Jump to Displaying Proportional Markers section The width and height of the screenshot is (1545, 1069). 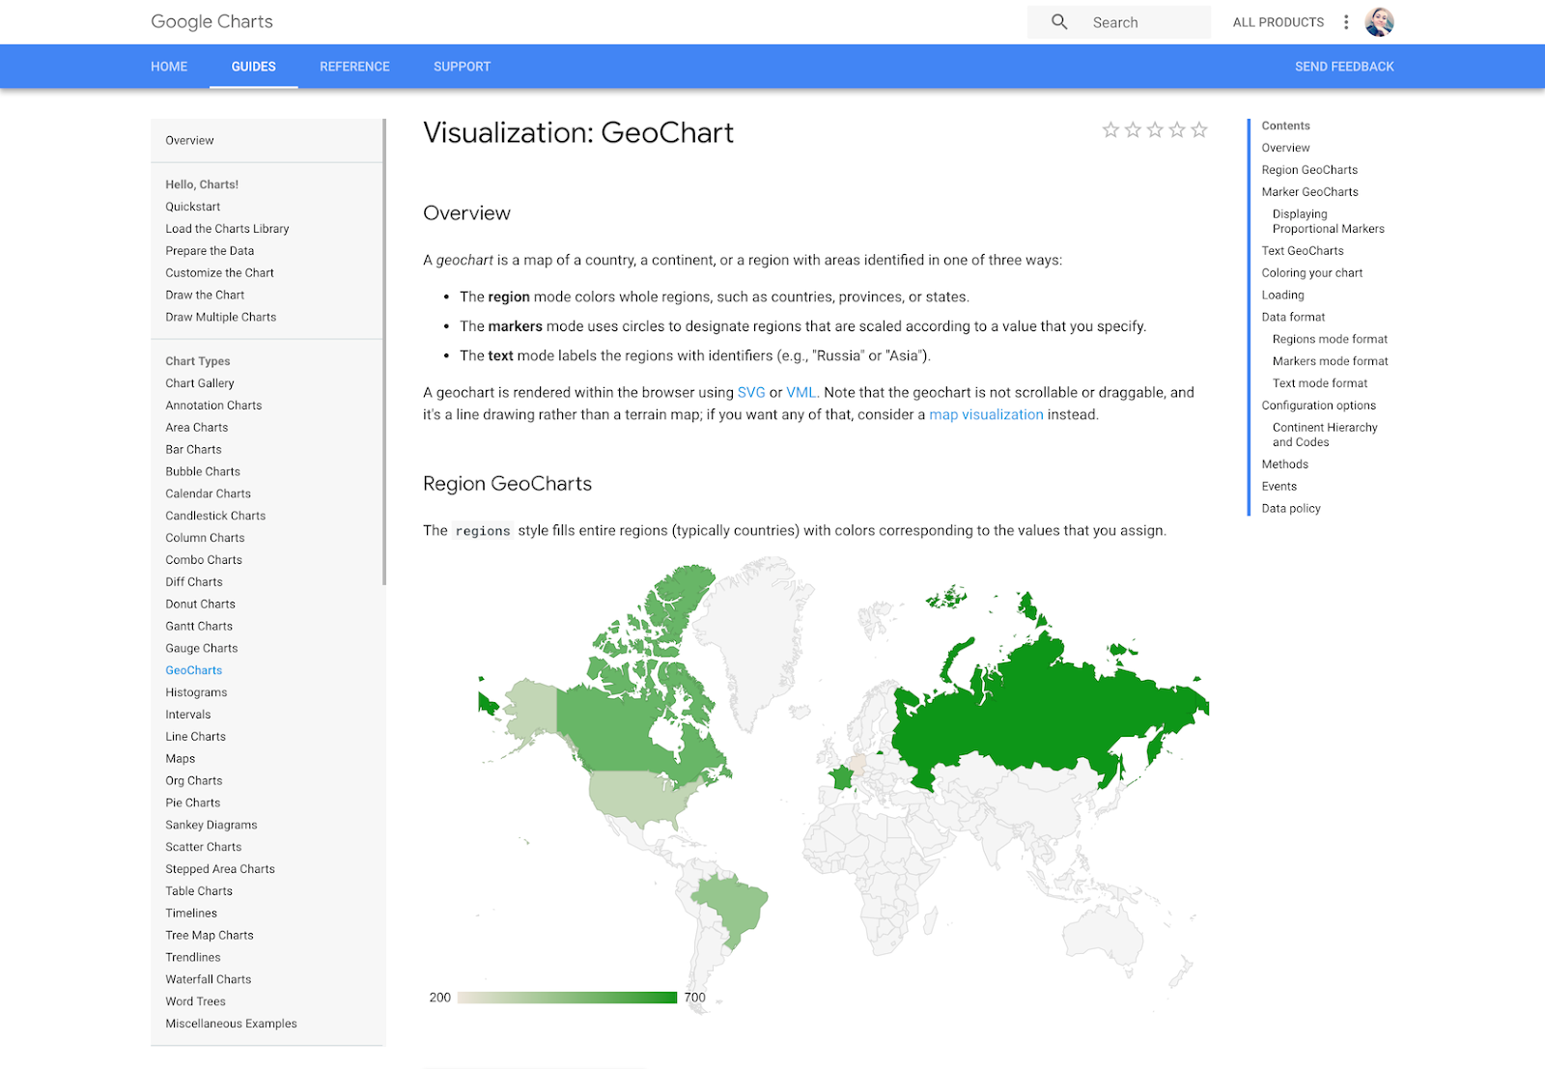click(1328, 221)
